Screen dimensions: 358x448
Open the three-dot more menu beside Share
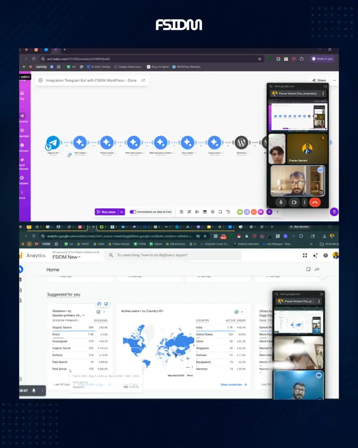(334, 80)
